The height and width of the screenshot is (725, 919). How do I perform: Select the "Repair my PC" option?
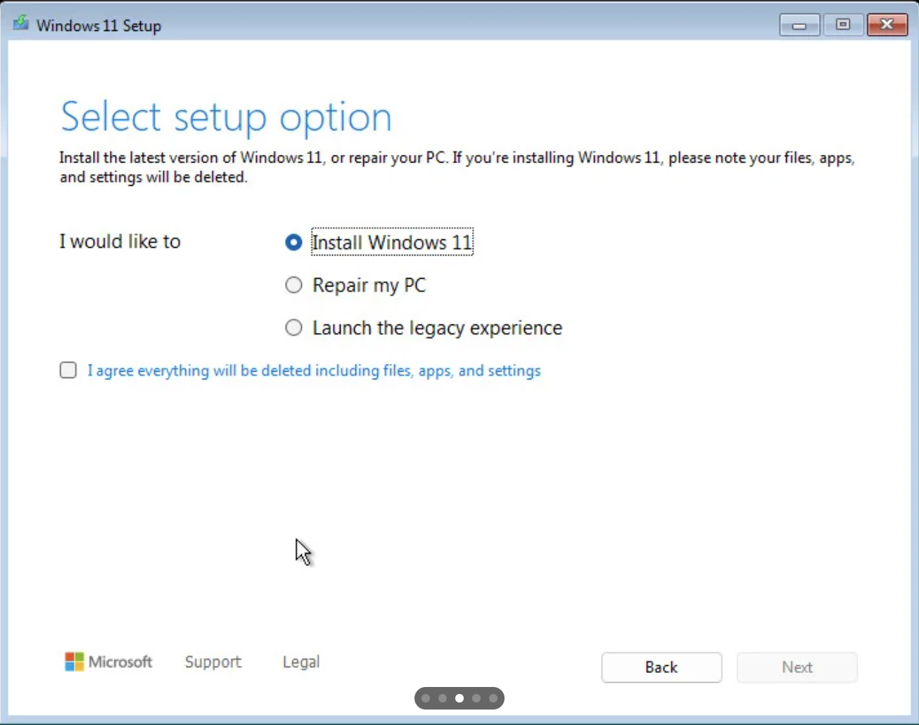click(293, 285)
